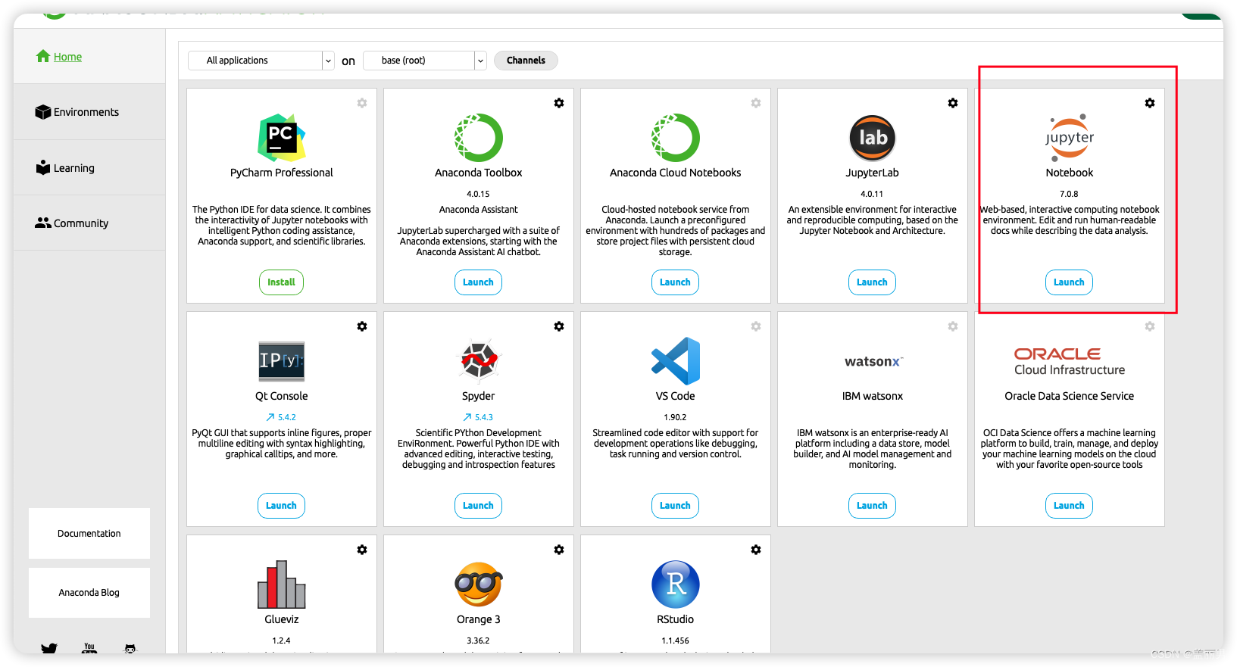Screen dimensions: 1237x667
Task: Open GitHub icon in sidebar footer
Action: pyautogui.click(x=130, y=649)
